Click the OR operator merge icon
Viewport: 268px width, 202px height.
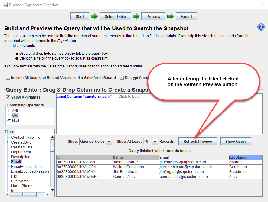(x=8, y=115)
